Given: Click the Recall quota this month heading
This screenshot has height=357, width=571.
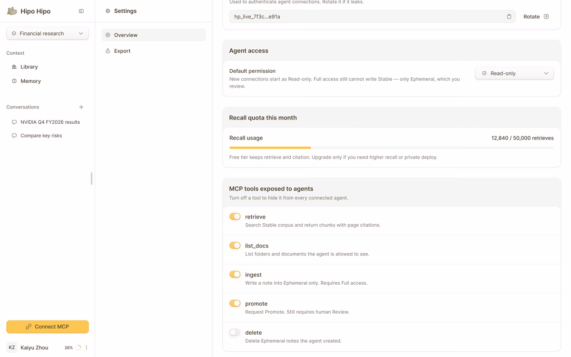Looking at the screenshot, I should click(x=263, y=118).
